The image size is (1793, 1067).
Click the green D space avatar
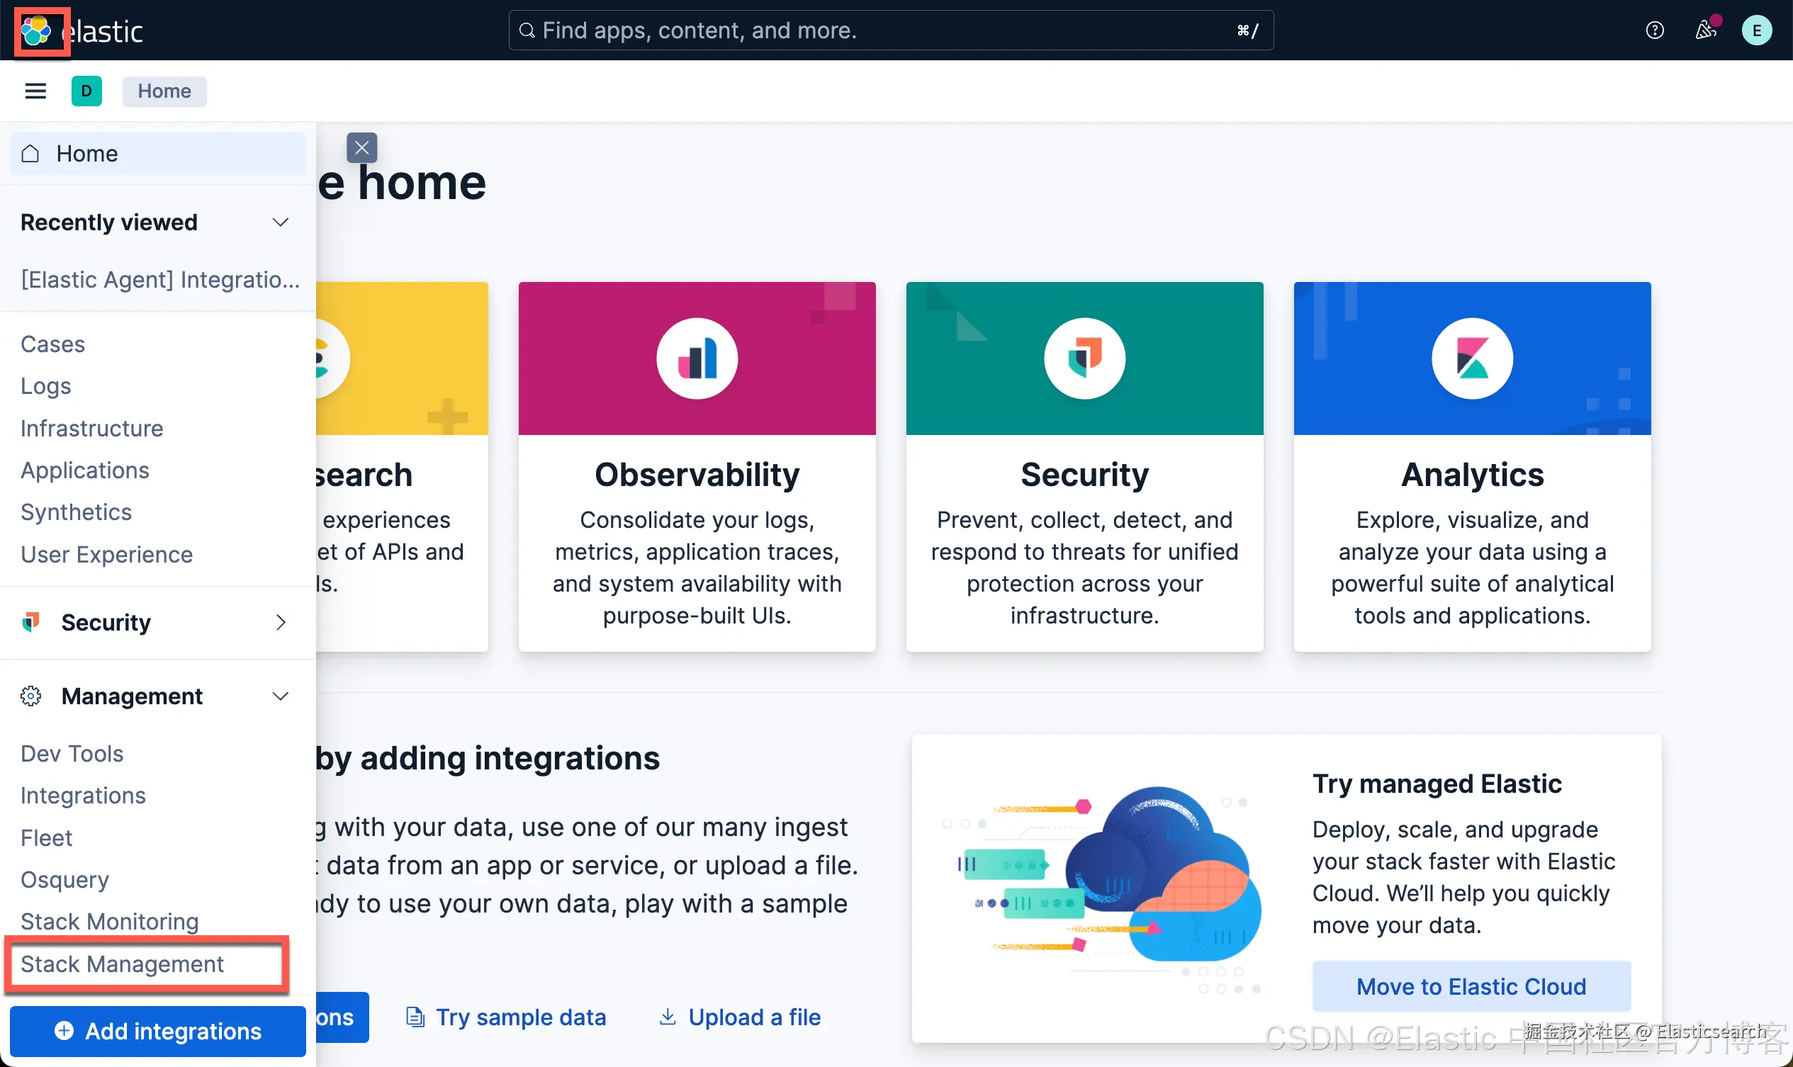pos(86,91)
